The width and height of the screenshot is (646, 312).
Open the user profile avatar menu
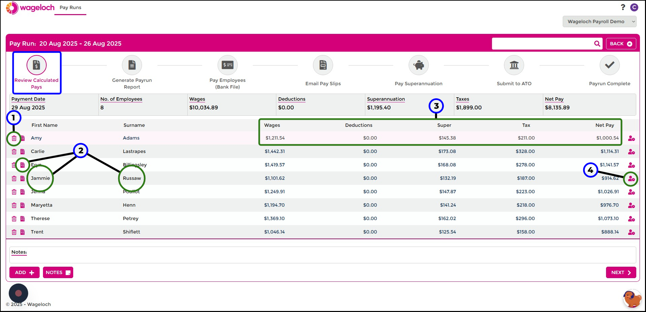tap(634, 7)
